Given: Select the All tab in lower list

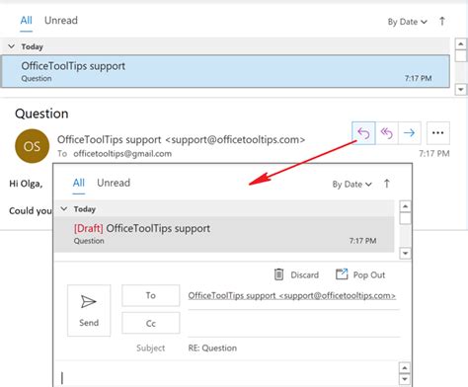Looking at the screenshot, I should tap(79, 183).
